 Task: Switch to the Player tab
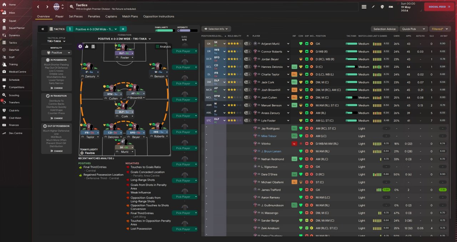pyautogui.click(x=59, y=16)
